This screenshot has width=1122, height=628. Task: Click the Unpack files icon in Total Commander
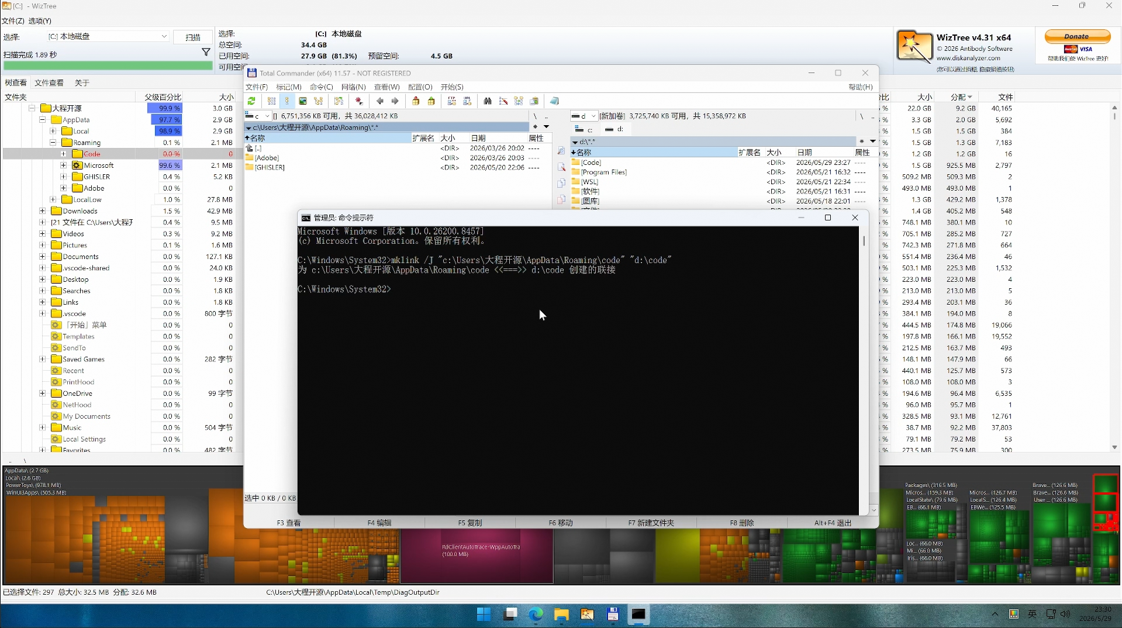[x=431, y=101]
